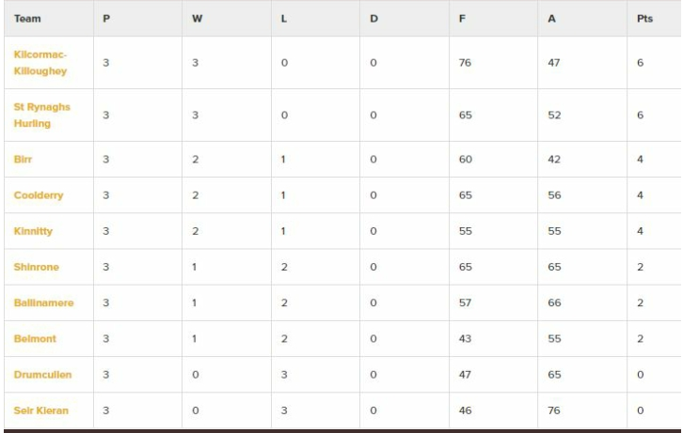This screenshot has width=683, height=433.
Task: Click the D column header
Action: coord(373,19)
